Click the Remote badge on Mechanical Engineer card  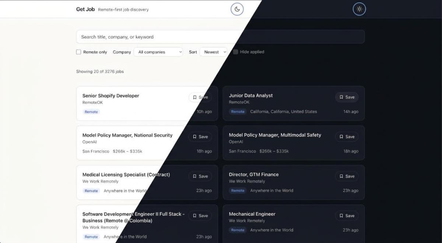click(238, 230)
